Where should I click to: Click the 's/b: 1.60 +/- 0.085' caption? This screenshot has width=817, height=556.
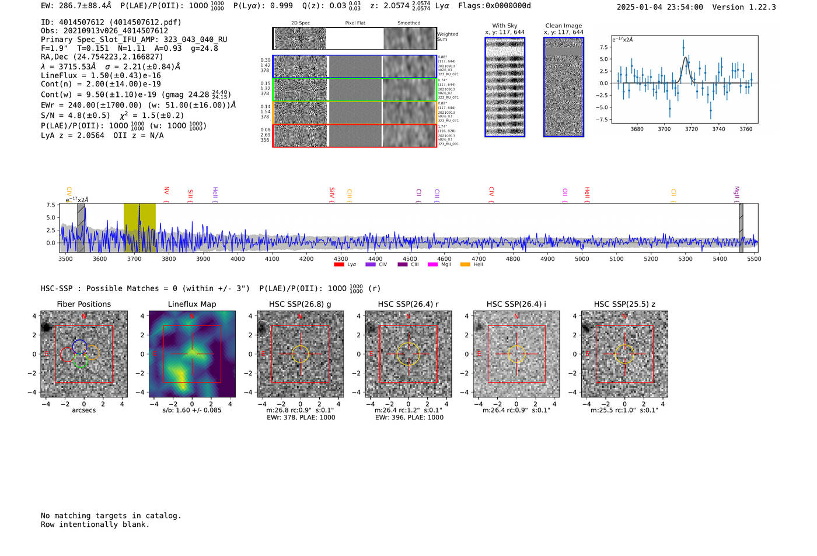click(192, 410)
